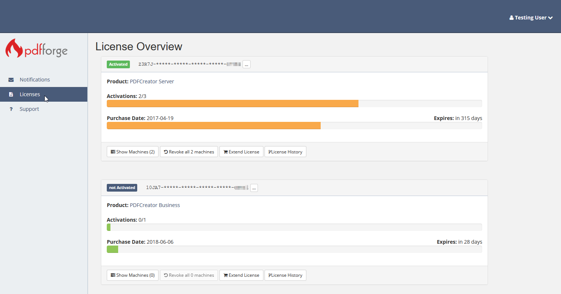Viewport: 561px width, 294px height.
Task: Click the question mark icon beside Support
Action: pyautogui.click(x=11, y=109)
